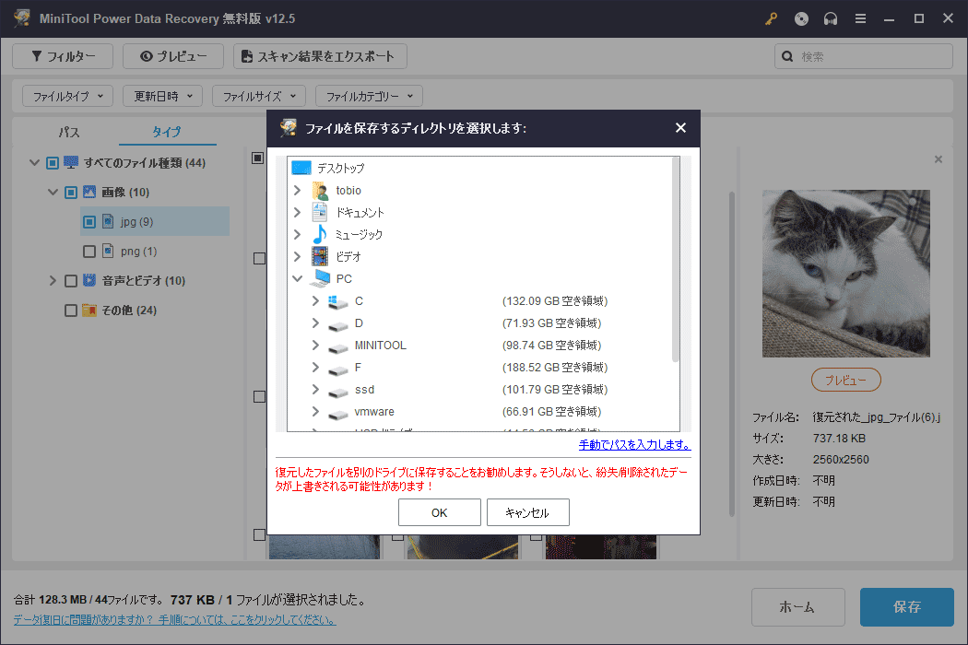Screen dimensions: 968x645
Task: Open the headset support icon
Action: coord(831,19)
